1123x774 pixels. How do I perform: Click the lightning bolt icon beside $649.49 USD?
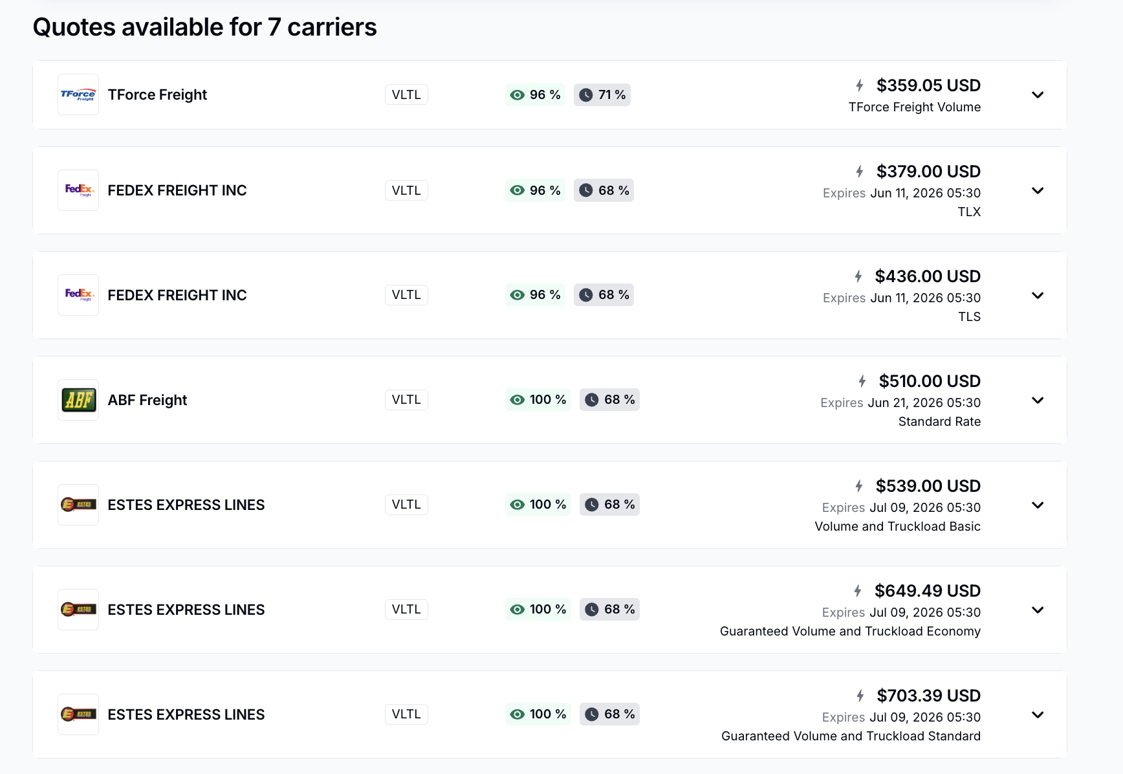[858, 591]
